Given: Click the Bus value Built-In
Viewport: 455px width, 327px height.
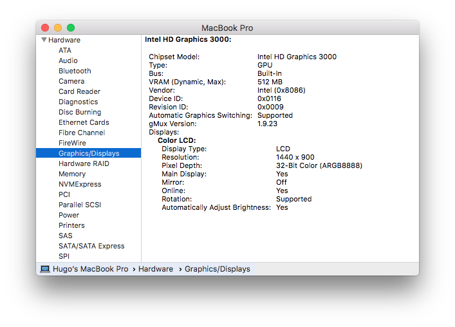Looking at the screenshot, I should [269, 73].
